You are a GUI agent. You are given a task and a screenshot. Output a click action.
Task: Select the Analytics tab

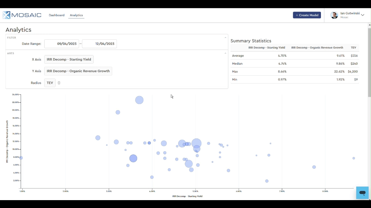[x=76, y=15]
